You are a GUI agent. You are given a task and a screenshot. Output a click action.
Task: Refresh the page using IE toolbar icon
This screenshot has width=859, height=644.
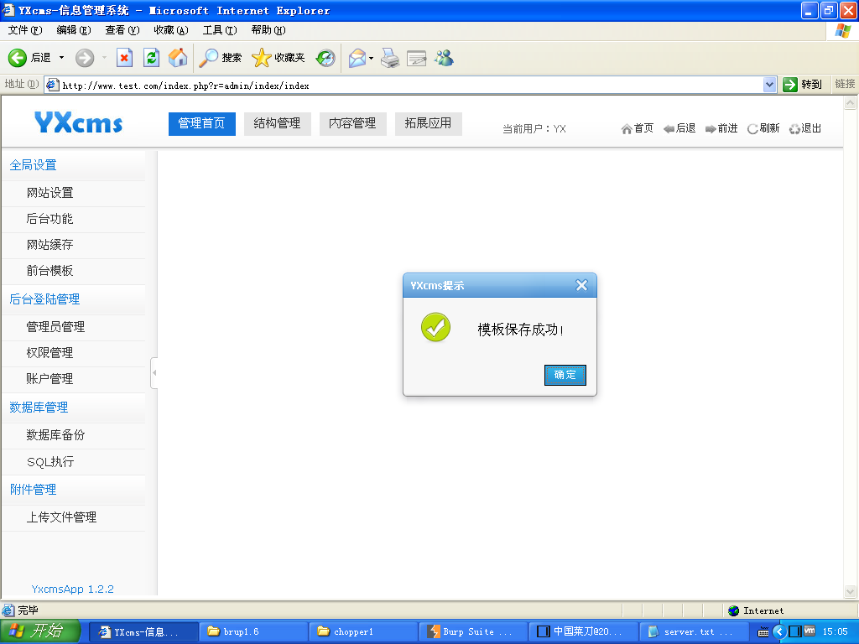[x=151, y=58]
